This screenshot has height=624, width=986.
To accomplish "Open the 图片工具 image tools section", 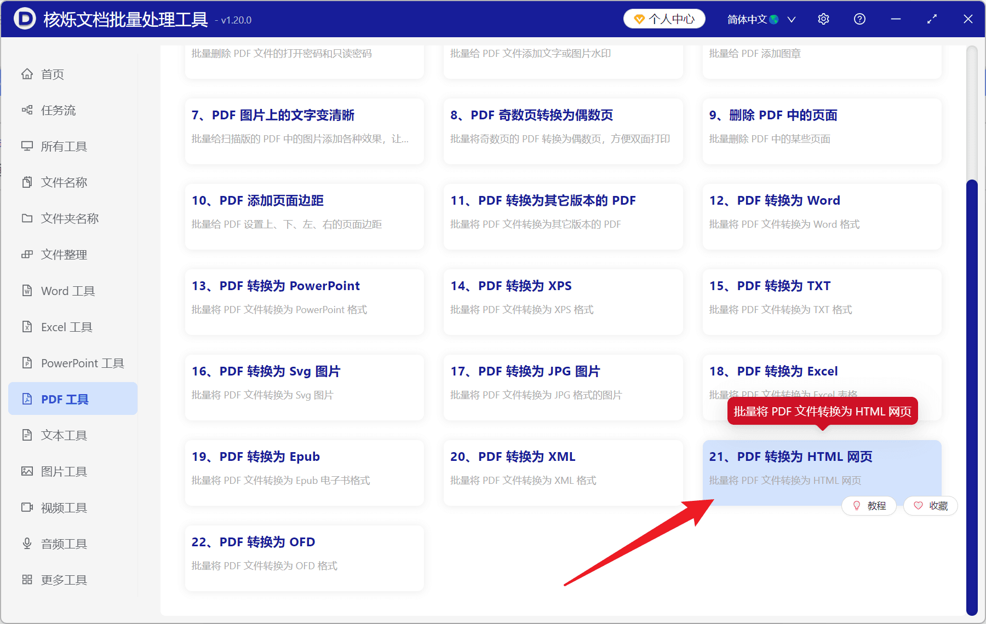I will pos(64,471).
